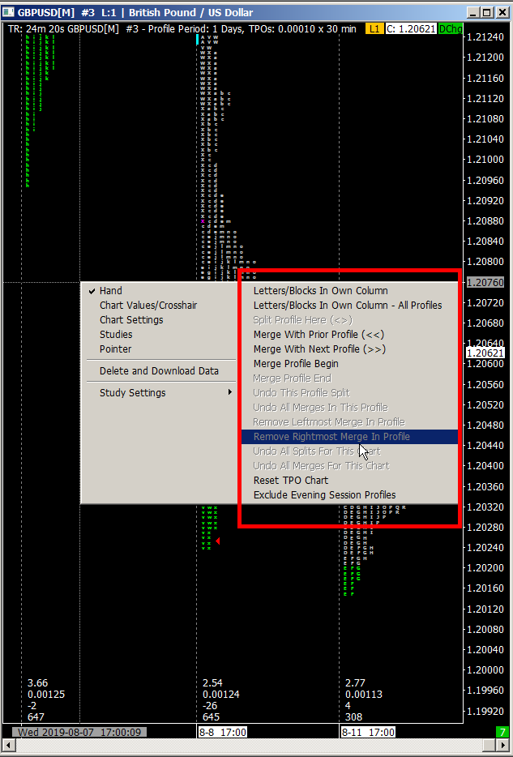Click the 645 value under second profile

click(211, 717)
